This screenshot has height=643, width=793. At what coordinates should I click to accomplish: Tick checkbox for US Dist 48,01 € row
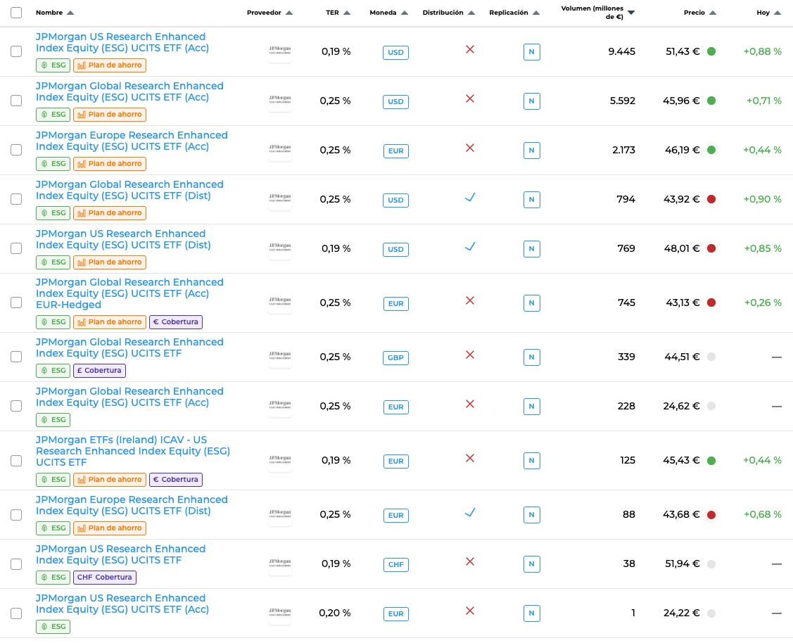(16, 248)
